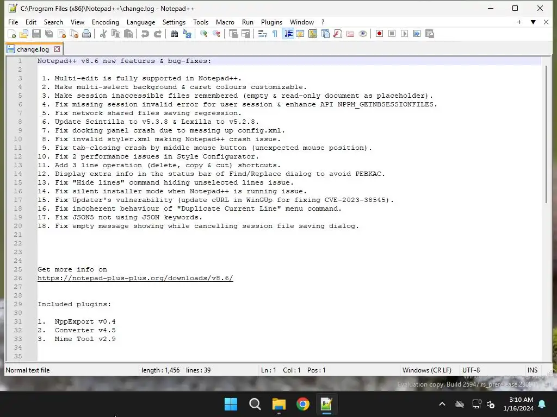
Task: Click the Close document toolbar icon
Action: pos(62,34)
